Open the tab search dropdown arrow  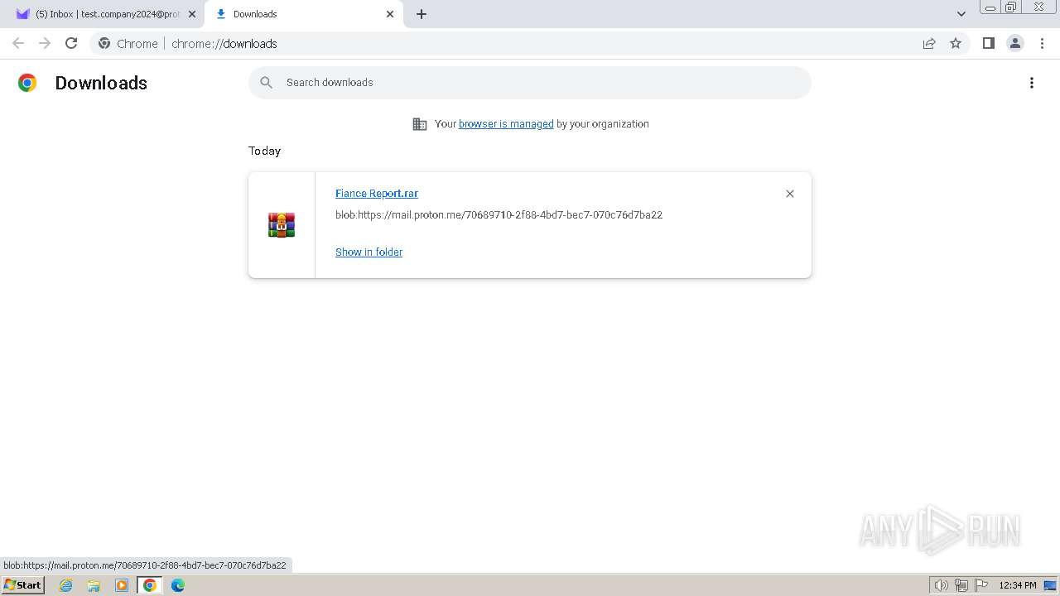tap(961, 14)
